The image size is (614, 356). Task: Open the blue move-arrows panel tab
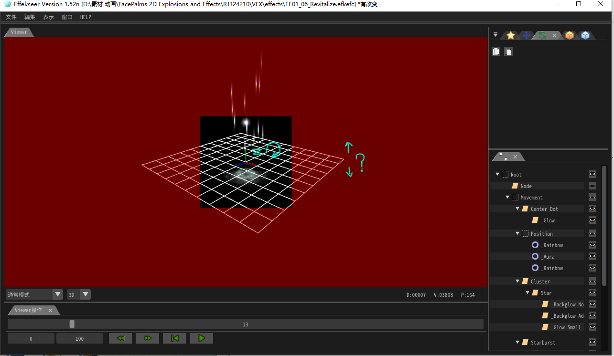click(x=526, y=35)
